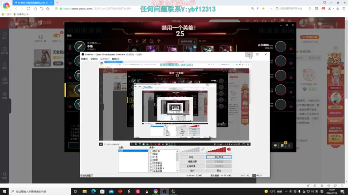Click the OBS 退出 button
The width and height of the screenshot is (348, 195).
point(219,171)
